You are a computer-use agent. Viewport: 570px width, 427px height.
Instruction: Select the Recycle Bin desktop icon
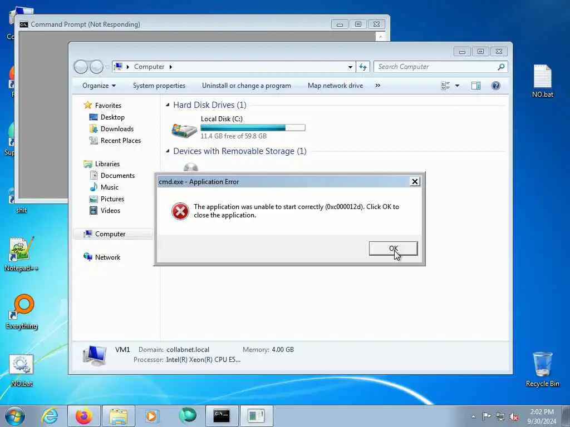[x=542, y=369]
